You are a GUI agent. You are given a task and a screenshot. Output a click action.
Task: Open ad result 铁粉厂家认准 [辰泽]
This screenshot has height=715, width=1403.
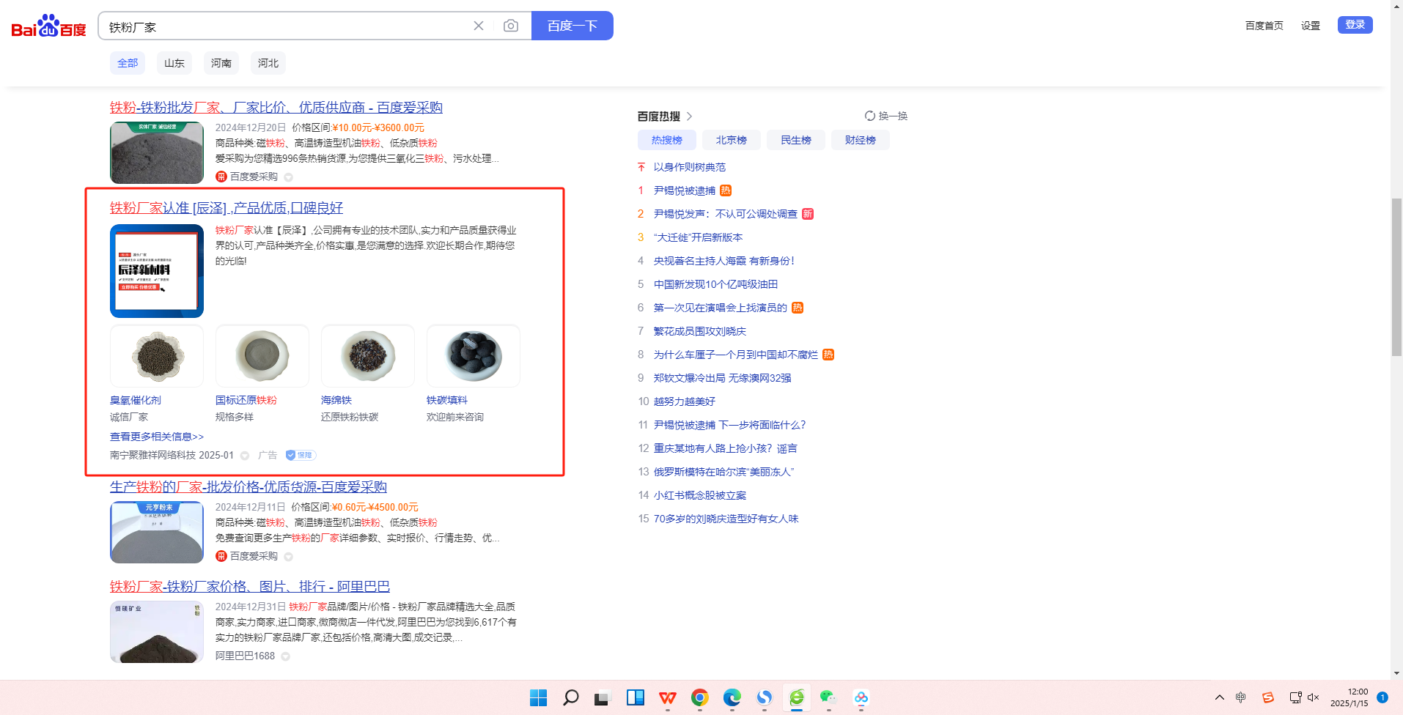(x=227, y=208)
